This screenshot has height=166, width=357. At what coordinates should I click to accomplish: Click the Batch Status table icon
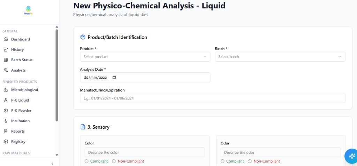(x=6, y=60)
